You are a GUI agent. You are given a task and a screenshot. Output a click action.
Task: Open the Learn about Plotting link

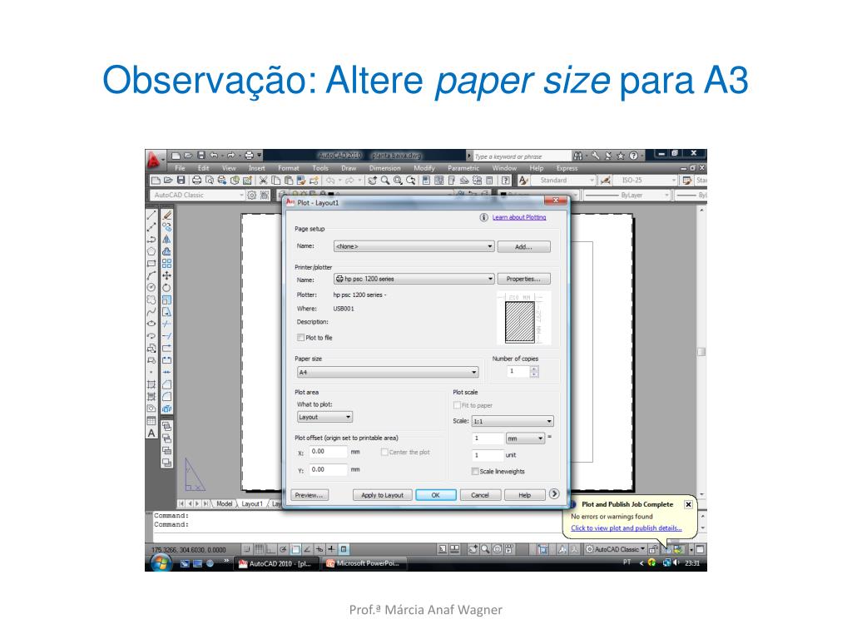pyautogui.click(x=519, y=217)
